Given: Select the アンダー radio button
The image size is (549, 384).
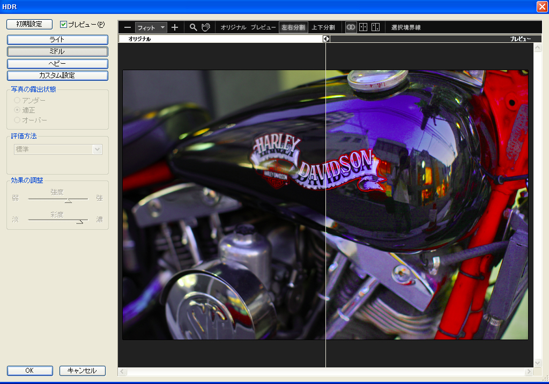Looking at the screenshot, I should pos(17,100).
